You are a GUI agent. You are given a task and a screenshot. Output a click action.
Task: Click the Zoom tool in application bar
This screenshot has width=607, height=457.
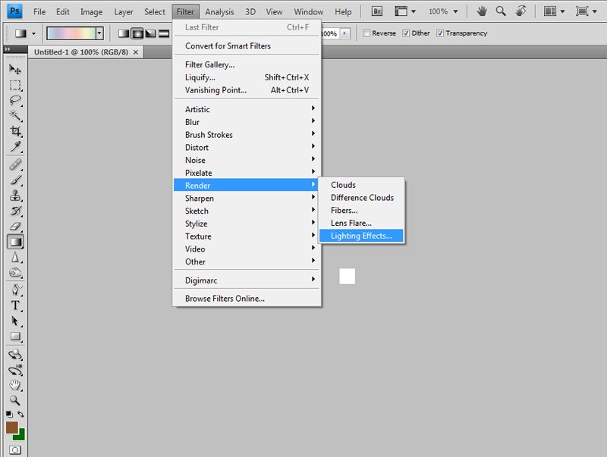(x=501, y=11)
